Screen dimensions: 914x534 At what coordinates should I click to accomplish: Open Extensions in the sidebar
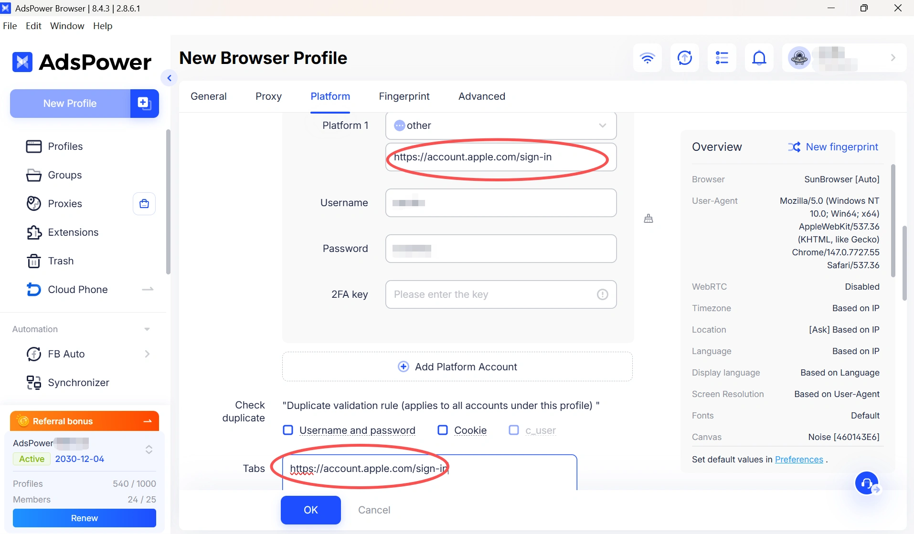tap(73, 232)
